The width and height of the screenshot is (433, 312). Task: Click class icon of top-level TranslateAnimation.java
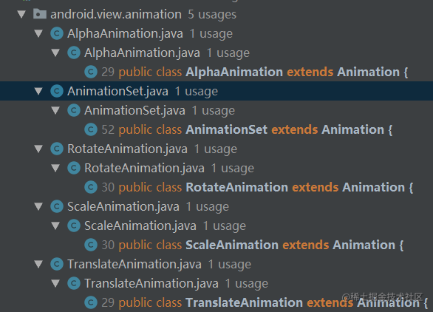57,264
